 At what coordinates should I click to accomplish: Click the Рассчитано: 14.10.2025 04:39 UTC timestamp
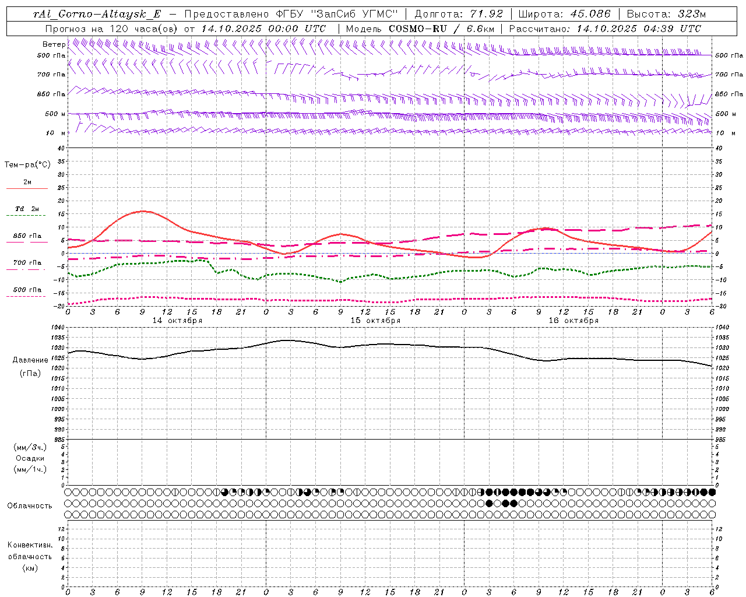click(x=605, y=29)
